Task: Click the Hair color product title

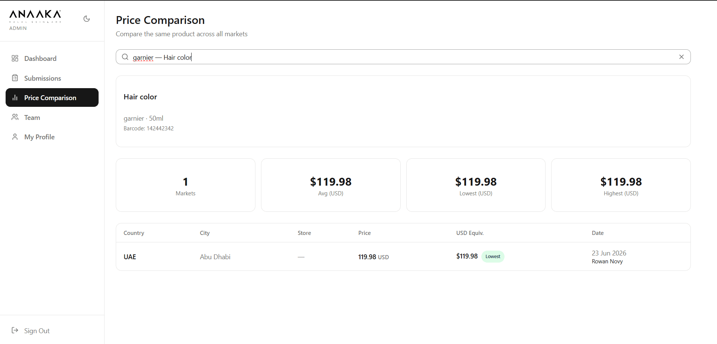Action: click(140, 97)
